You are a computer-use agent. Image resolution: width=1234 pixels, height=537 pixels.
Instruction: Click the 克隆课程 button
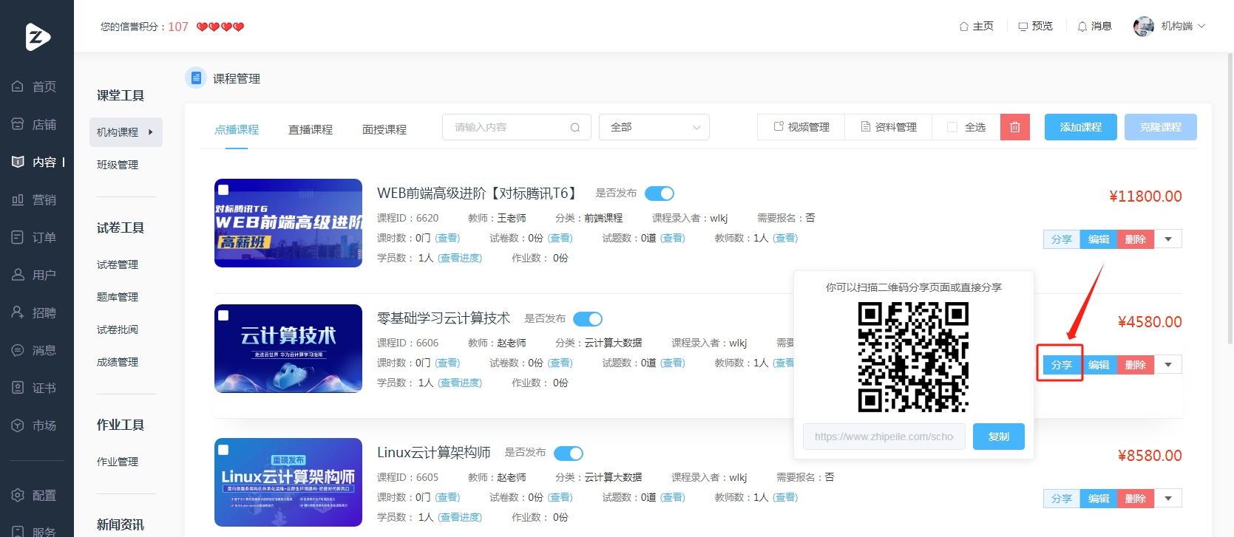click(1161, 127)
